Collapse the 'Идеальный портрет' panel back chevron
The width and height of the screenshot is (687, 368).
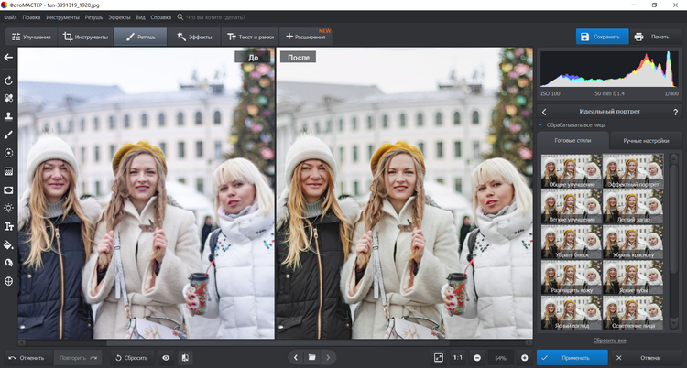tap(544, 111)
